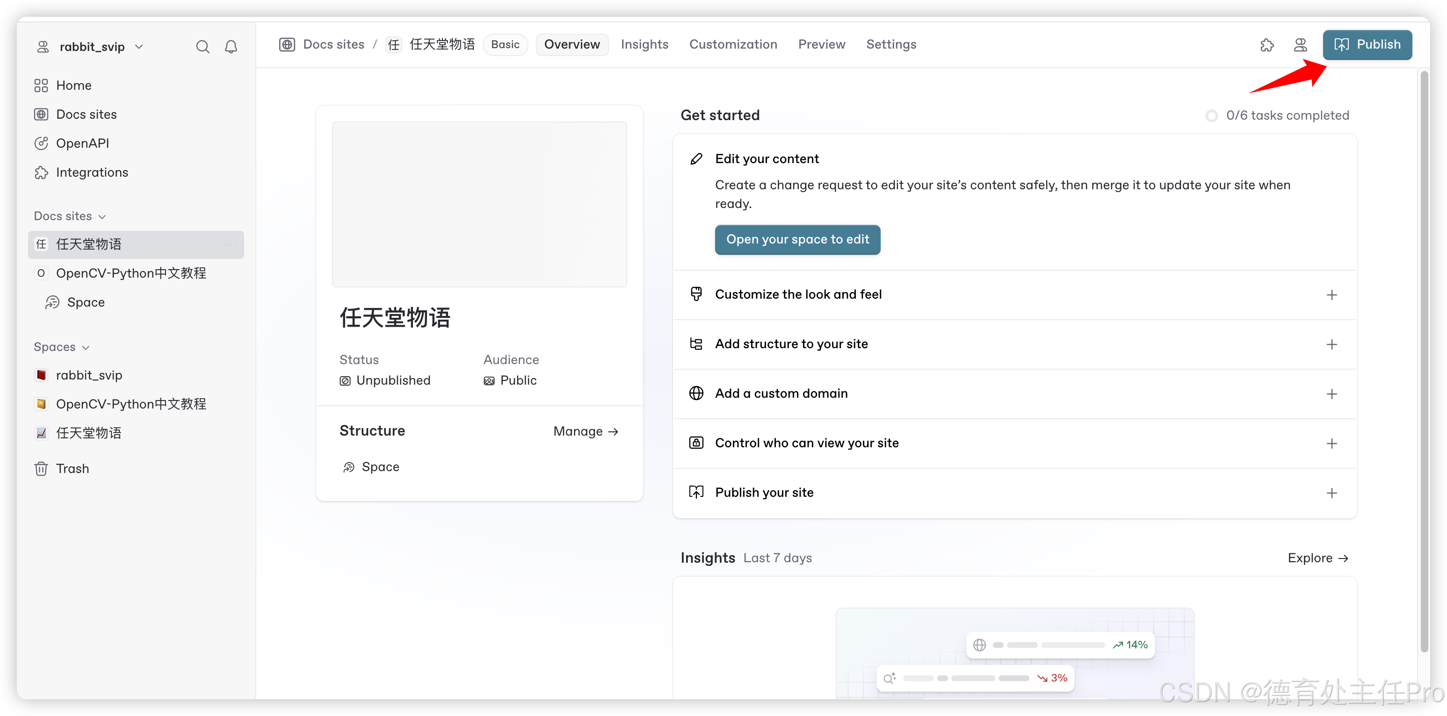Expand the Publish your site task
The image size is (1447, 716).
click(1331, 493)
